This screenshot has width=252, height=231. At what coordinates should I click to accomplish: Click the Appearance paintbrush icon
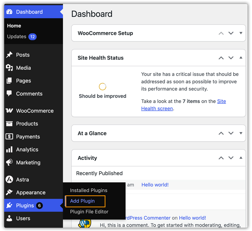click(x=9, y=192)
